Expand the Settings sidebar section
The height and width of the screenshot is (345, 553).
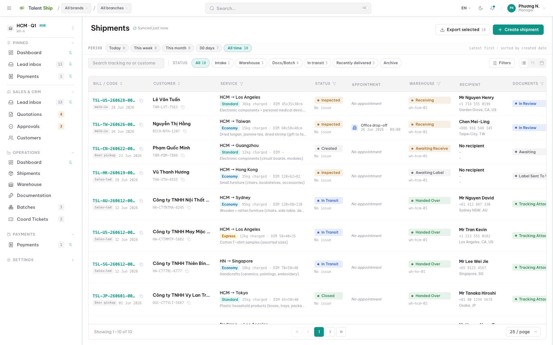[x=41, y=260]
